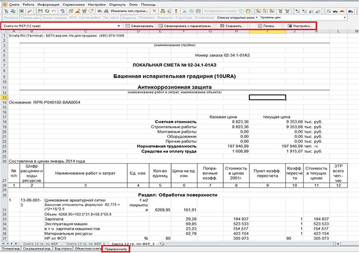Click Изменить тип строки toolbar button
This screenshot has height=253, width=359.
(129, 11)
